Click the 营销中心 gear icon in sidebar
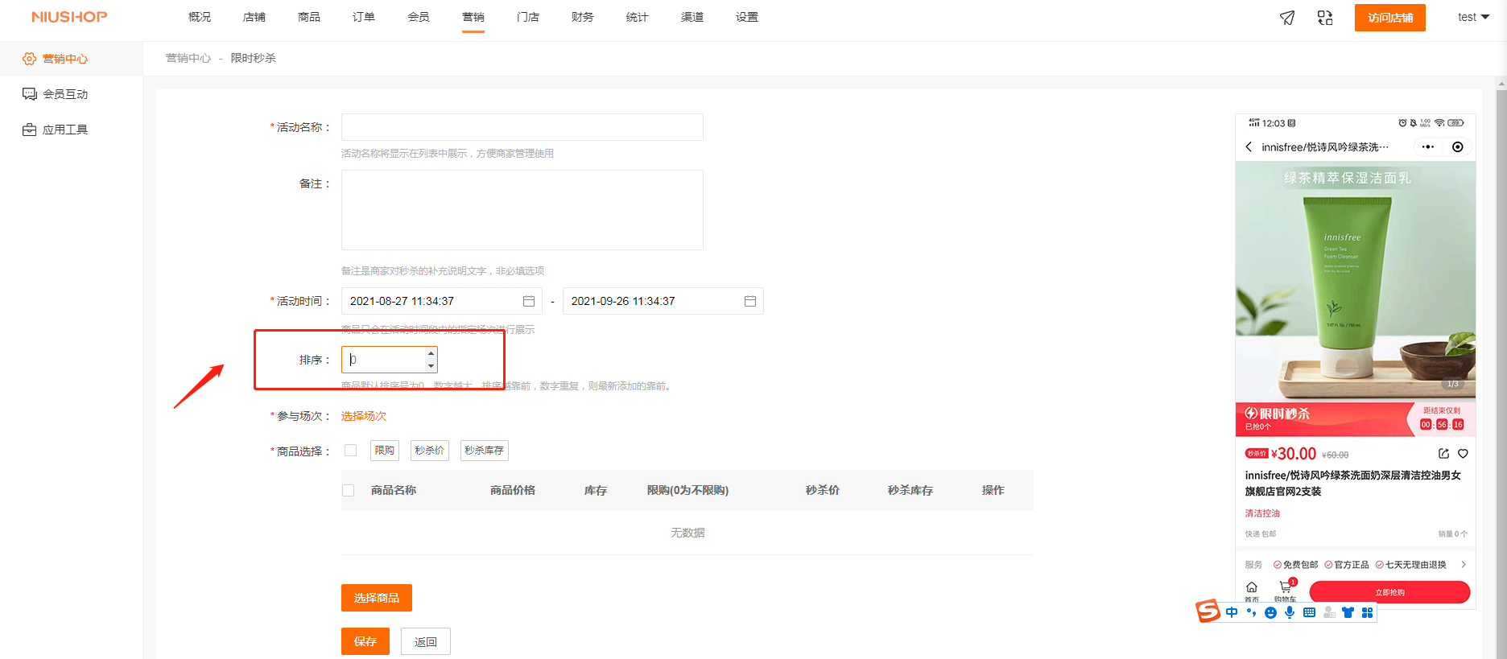Image resolution: width=1507 pixels, height=659 pixels. pyautogui.click(x=30, y=59)
